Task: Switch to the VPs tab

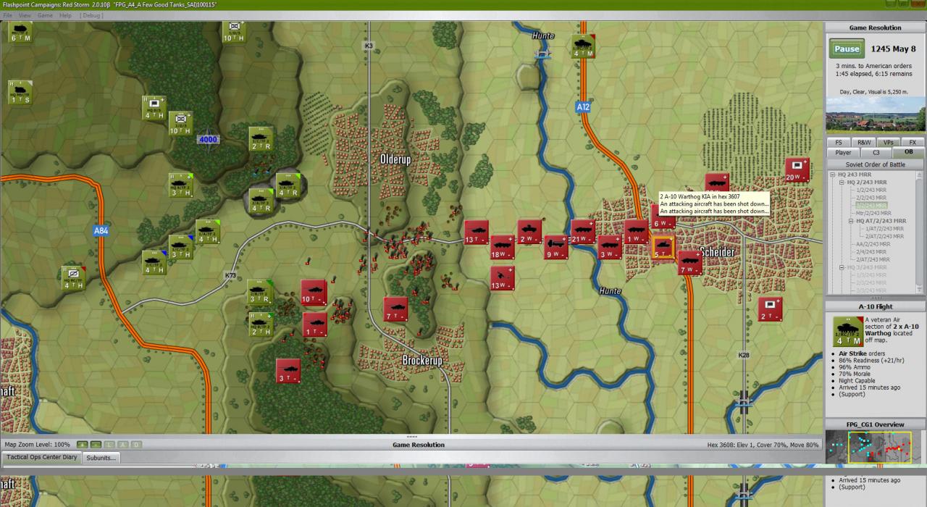Action: pyautogui.click(x=888, y=143)
